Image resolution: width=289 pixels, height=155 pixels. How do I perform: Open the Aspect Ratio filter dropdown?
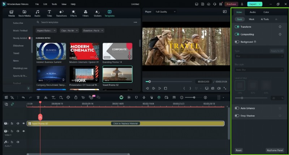[x=46, y=30]
